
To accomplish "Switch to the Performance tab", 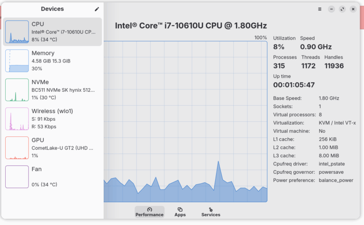I will (149, 212).
